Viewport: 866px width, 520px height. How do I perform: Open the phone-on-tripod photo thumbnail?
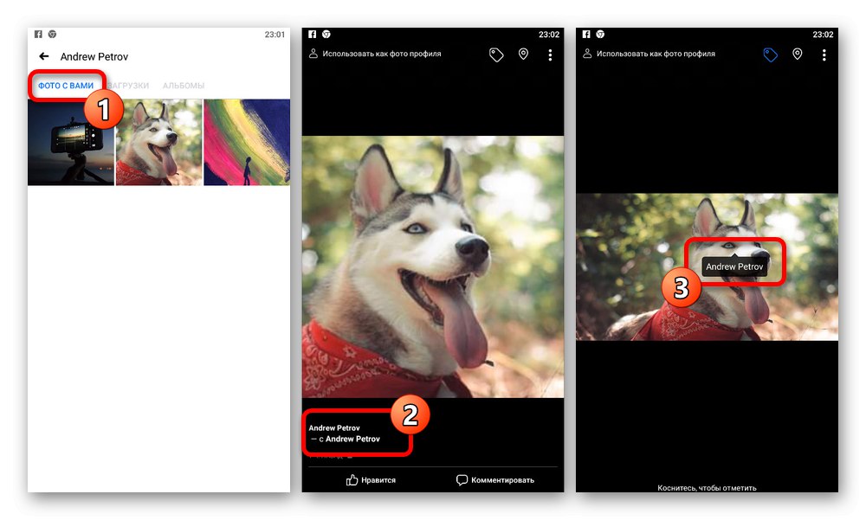pyautogui.click(x=71, y=142)
